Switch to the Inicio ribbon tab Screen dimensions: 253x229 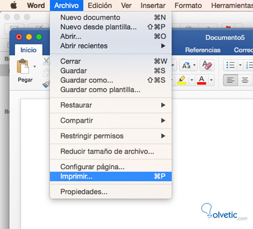pyautogui.click(x=29, y=50)
